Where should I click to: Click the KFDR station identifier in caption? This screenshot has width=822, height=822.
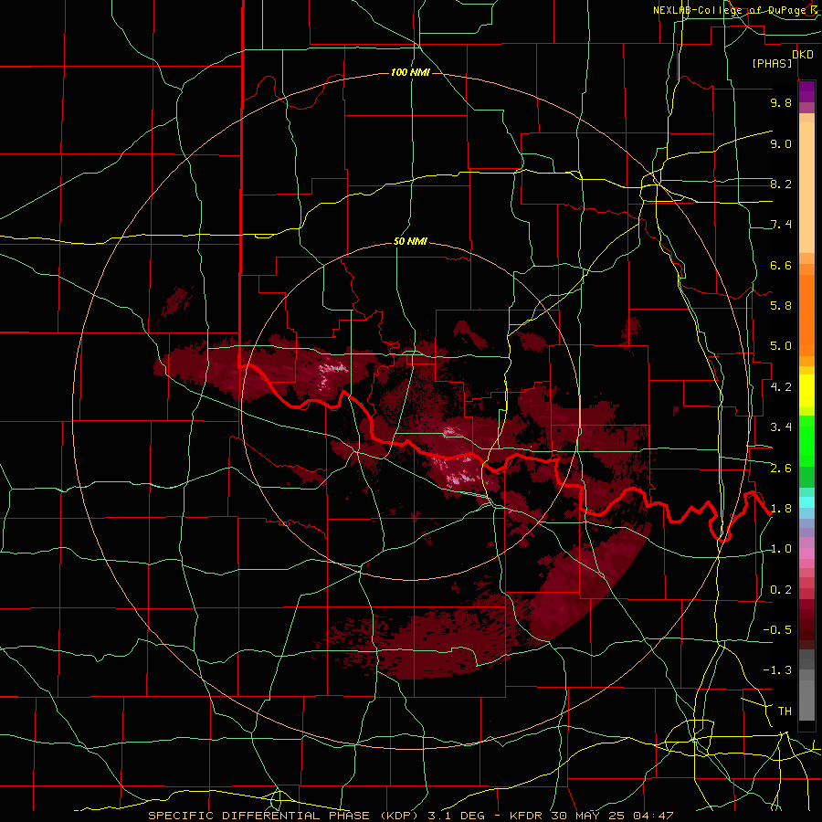526,816
